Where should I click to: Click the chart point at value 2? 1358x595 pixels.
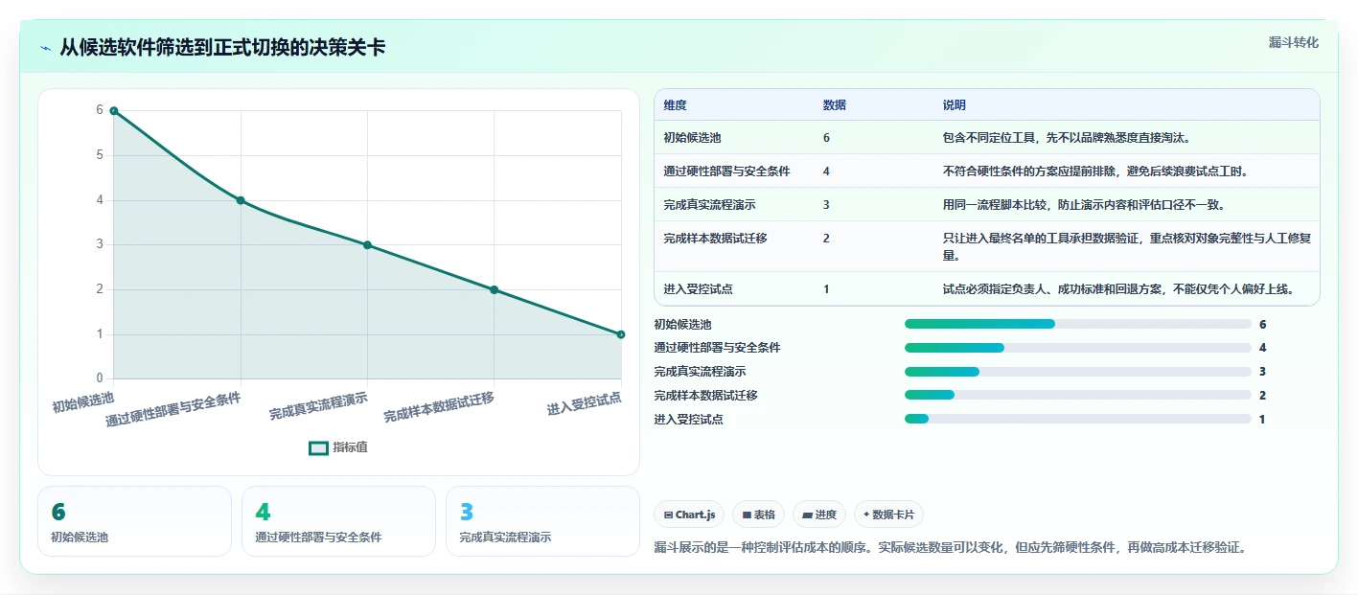[x=495, y=289]
